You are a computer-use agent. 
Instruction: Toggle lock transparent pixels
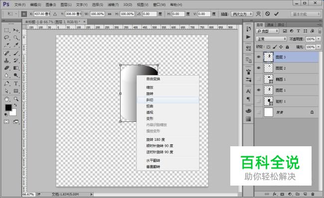[268, 47]
